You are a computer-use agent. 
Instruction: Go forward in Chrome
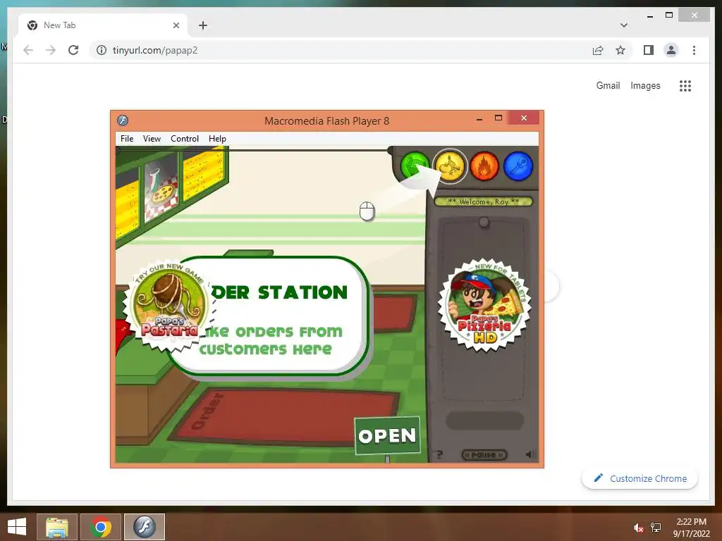[51, 50]
